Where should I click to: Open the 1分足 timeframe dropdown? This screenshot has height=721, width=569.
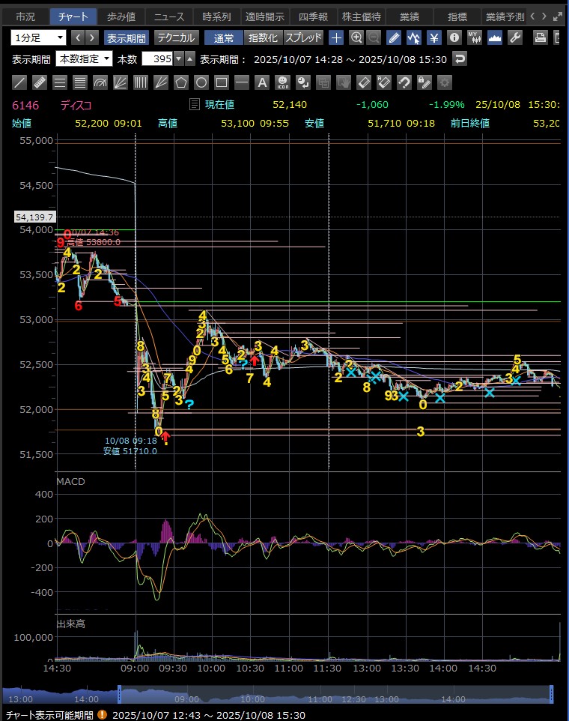point(38,37)
